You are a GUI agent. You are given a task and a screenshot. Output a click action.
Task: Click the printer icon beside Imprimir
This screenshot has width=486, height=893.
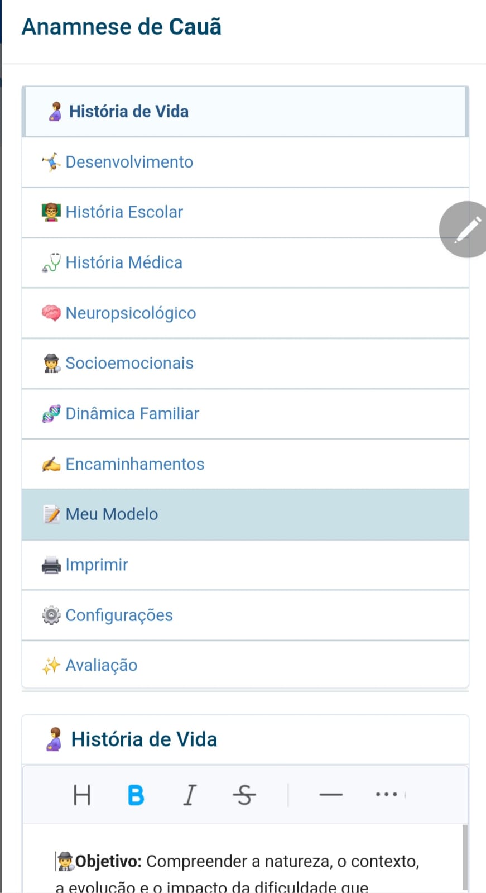click(51, 565)
